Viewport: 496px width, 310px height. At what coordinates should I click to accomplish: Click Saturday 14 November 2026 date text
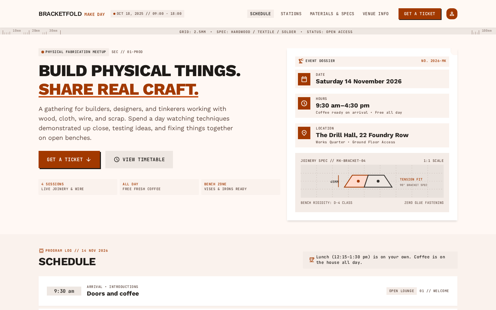click(x=359, y=81)
